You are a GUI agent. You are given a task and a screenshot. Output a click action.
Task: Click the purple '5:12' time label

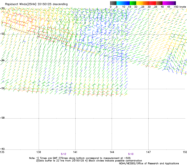63,154
